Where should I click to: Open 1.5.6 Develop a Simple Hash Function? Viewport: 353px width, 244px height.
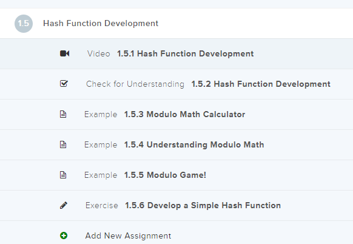pos(203,206)
